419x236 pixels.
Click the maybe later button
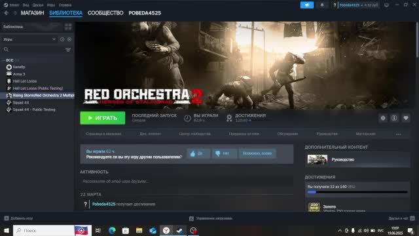click(x=257, y=153)
